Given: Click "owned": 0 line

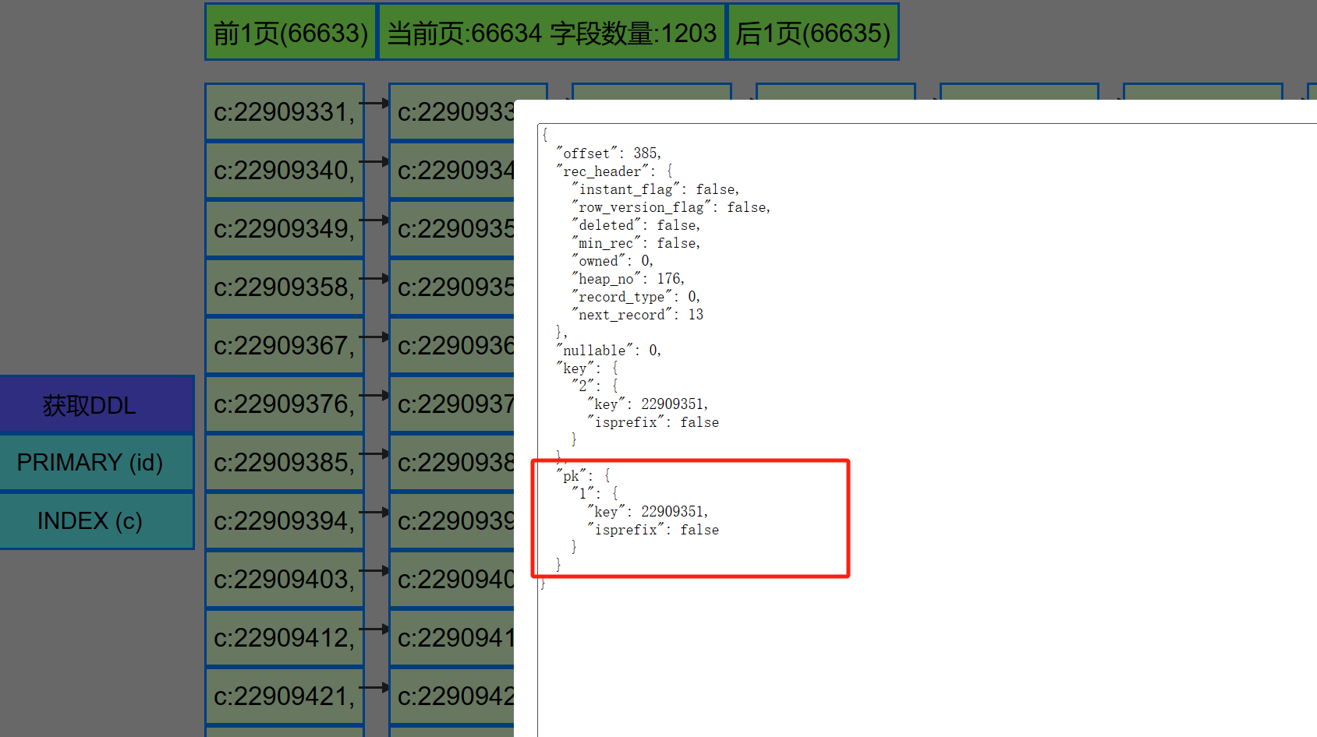Looking at the screenshot, I should tap(612, 261).
